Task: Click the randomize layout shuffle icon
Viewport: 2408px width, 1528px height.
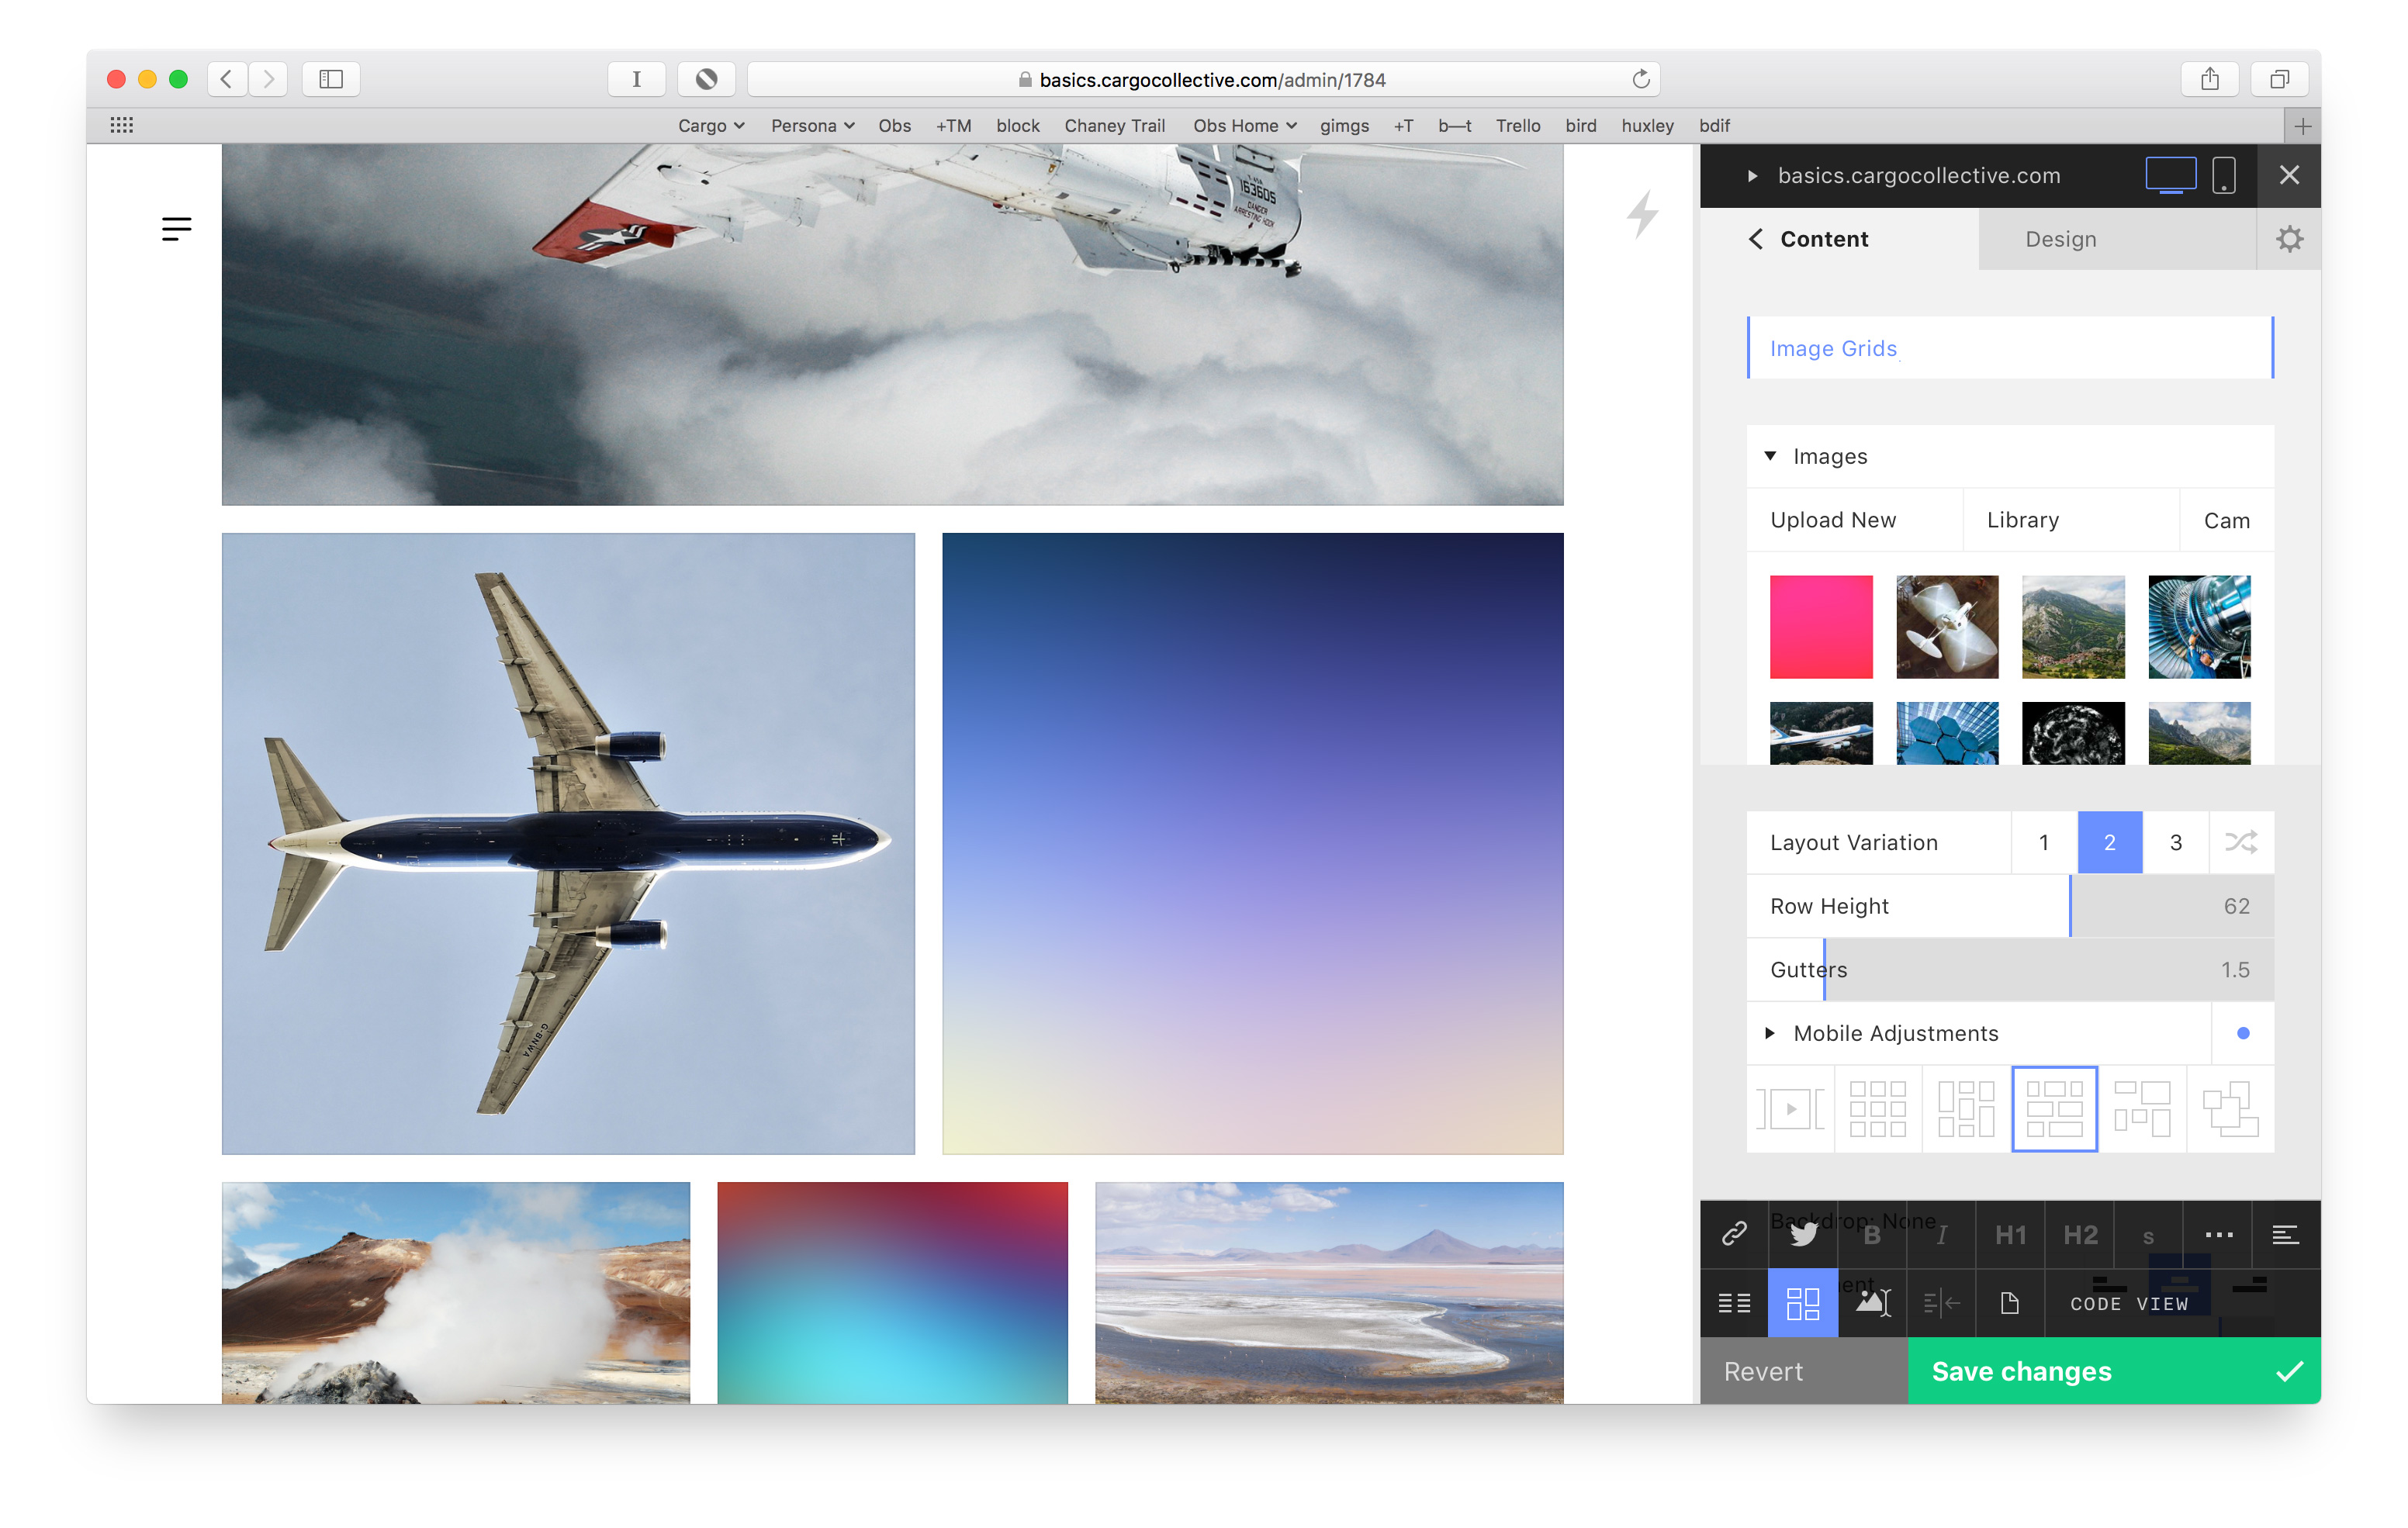Action: coord(2240,842)
